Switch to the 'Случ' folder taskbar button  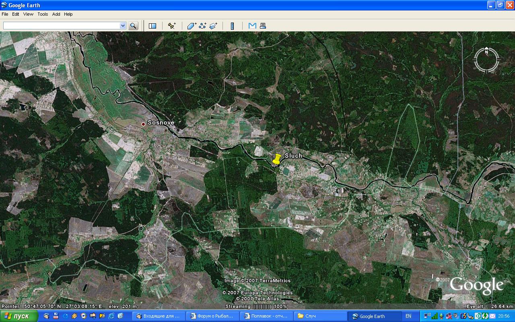pos(321,316)
